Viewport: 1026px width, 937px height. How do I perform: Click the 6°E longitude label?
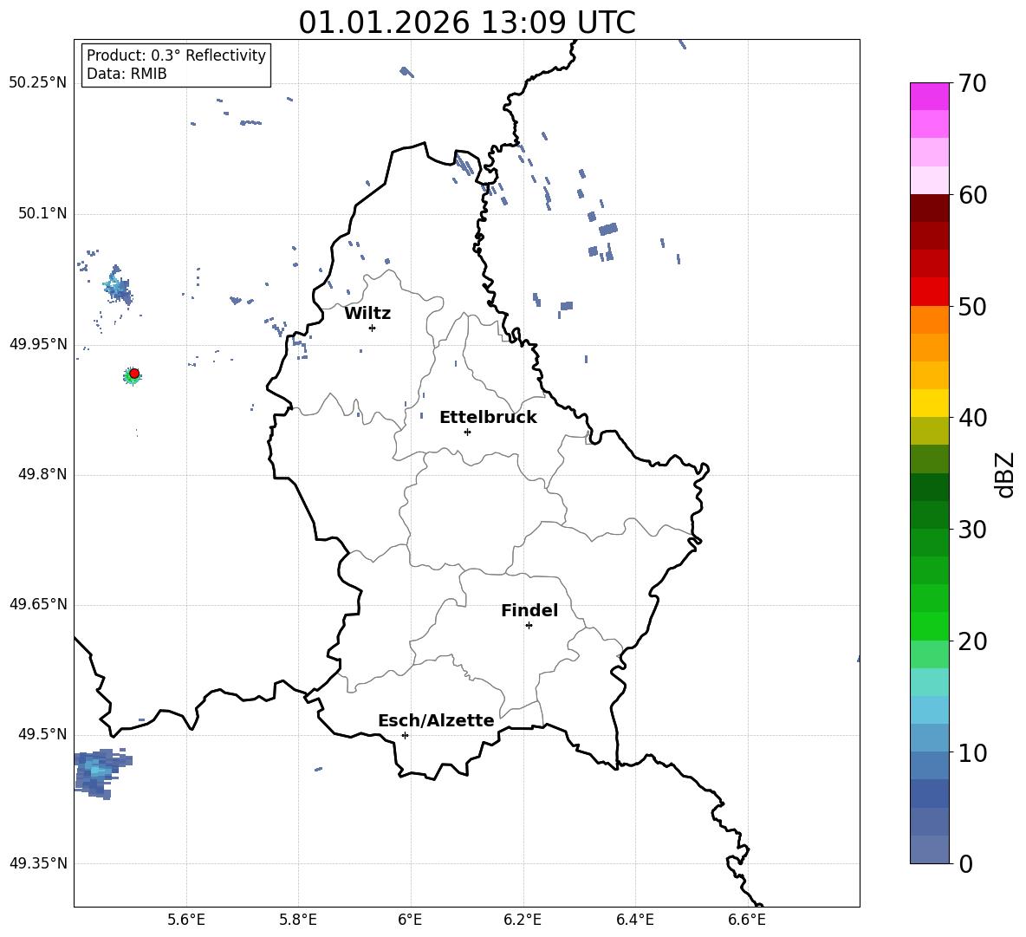click(410, 920)
